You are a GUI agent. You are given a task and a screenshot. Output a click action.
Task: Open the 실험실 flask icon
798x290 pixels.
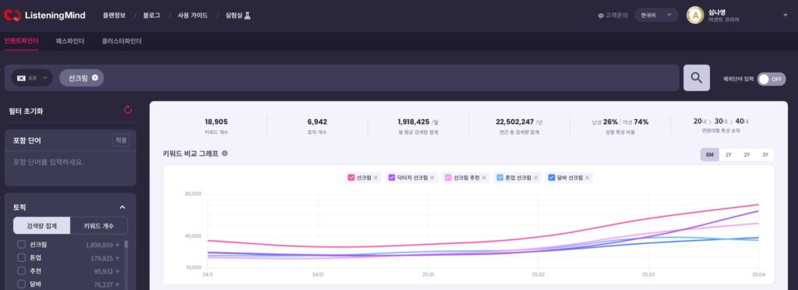click(x=248, y=16)
